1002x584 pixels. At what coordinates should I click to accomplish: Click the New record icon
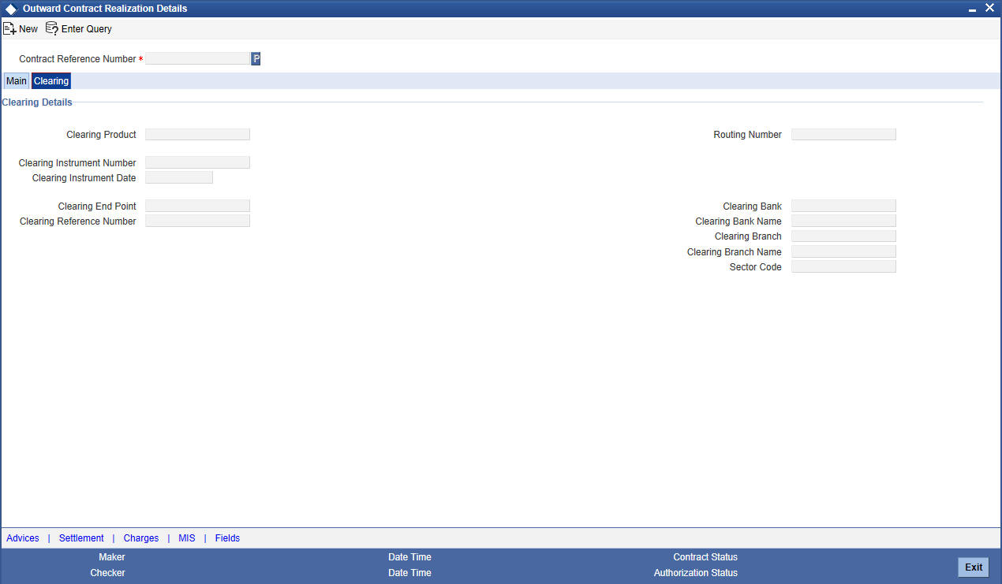[x=9, y=28]
